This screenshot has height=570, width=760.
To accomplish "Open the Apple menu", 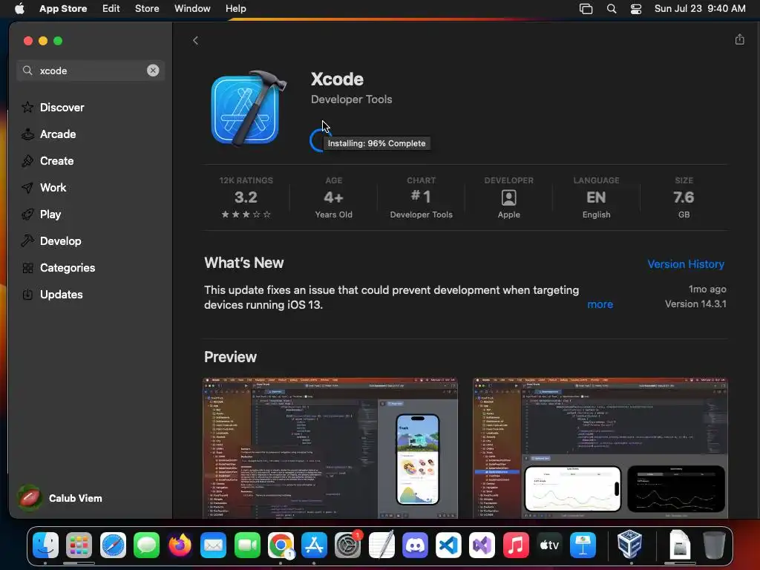I will 19,8.
